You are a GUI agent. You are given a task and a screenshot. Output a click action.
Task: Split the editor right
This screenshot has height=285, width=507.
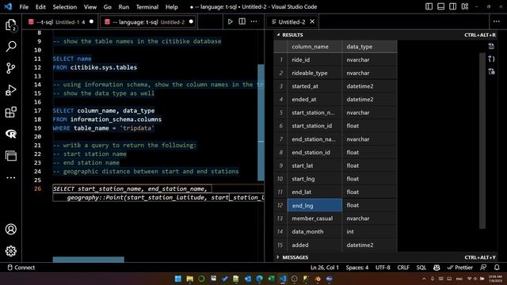[x=242, y=21]
